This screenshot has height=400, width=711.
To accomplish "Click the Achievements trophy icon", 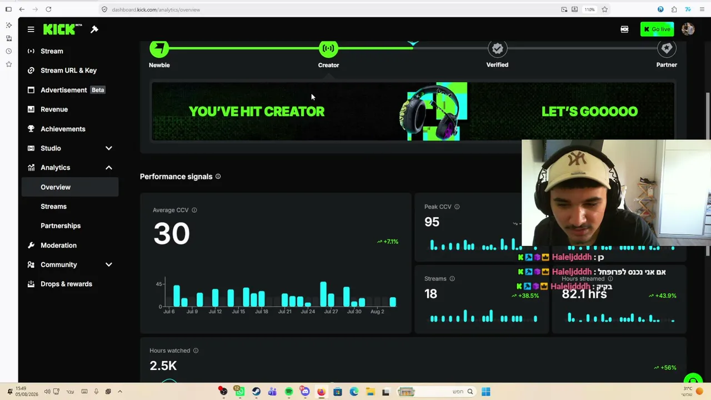I will pos(31,129).
